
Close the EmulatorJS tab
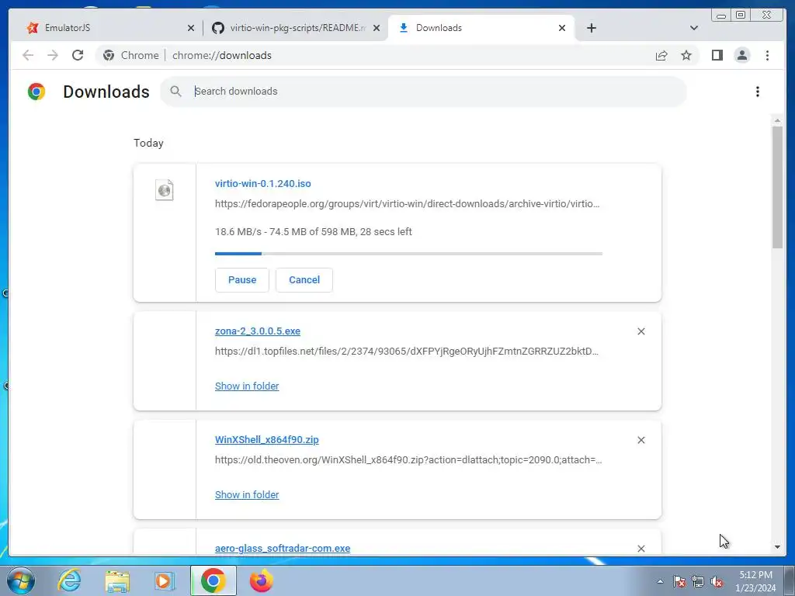pyautogui.click(x=191, y=28)
